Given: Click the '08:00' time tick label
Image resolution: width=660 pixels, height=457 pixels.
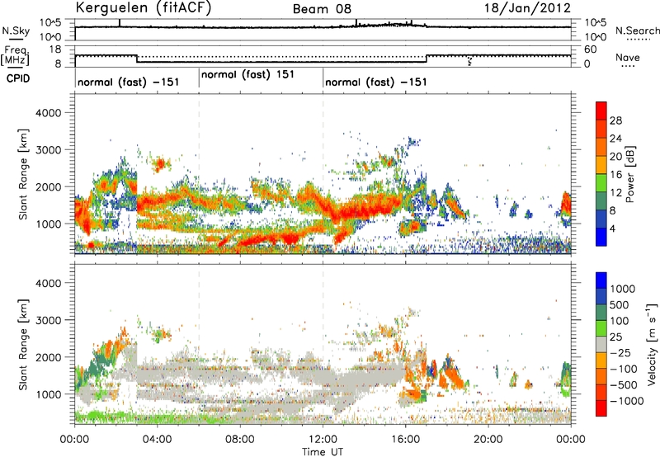Looking at the screenshot, I should point(239,439).
